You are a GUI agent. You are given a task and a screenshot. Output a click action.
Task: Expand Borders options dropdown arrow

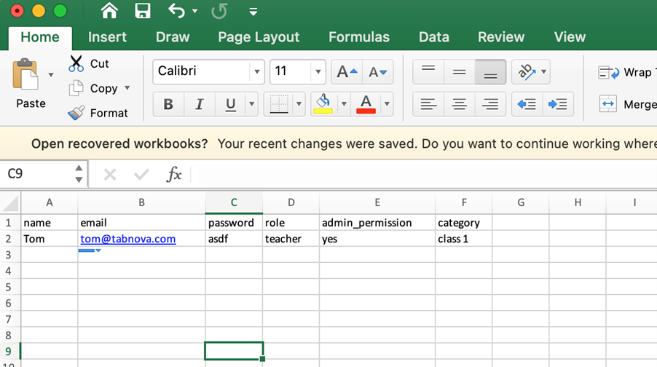(x=299, y=103)
